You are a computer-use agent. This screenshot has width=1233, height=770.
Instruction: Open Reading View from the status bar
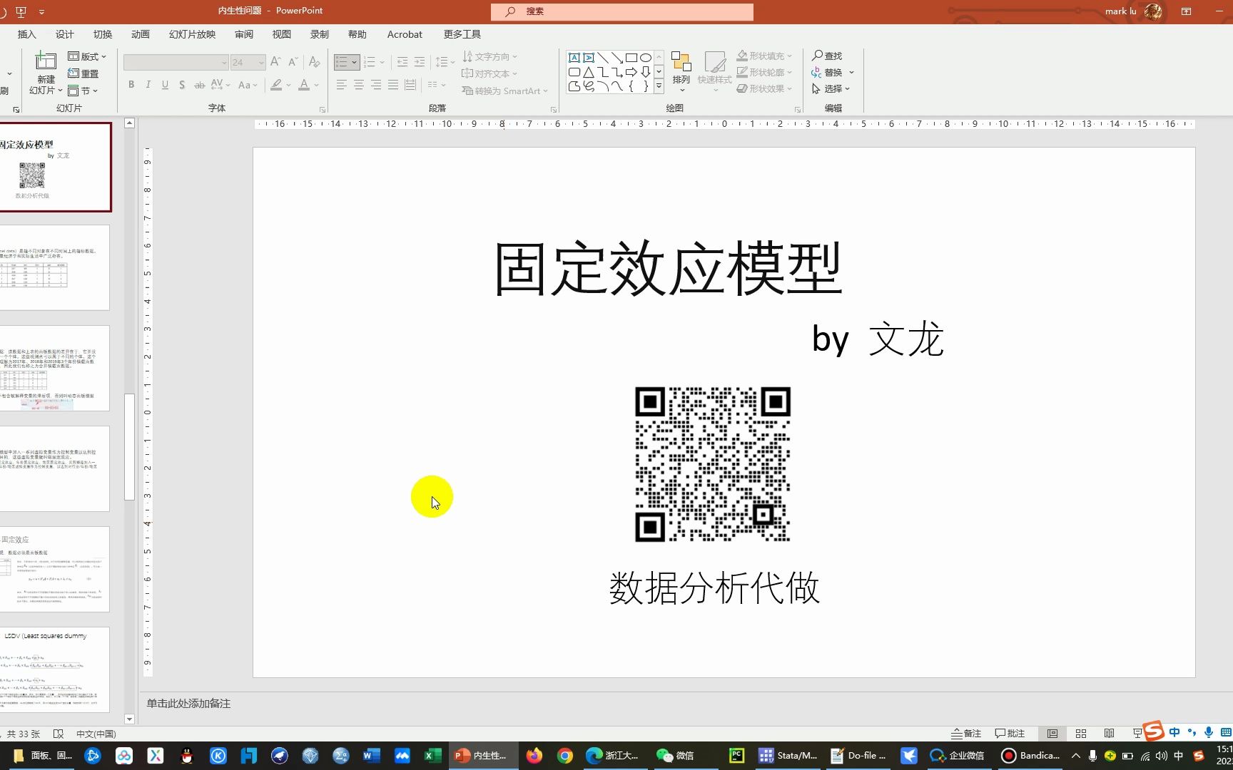click(x=1109, y=733)
